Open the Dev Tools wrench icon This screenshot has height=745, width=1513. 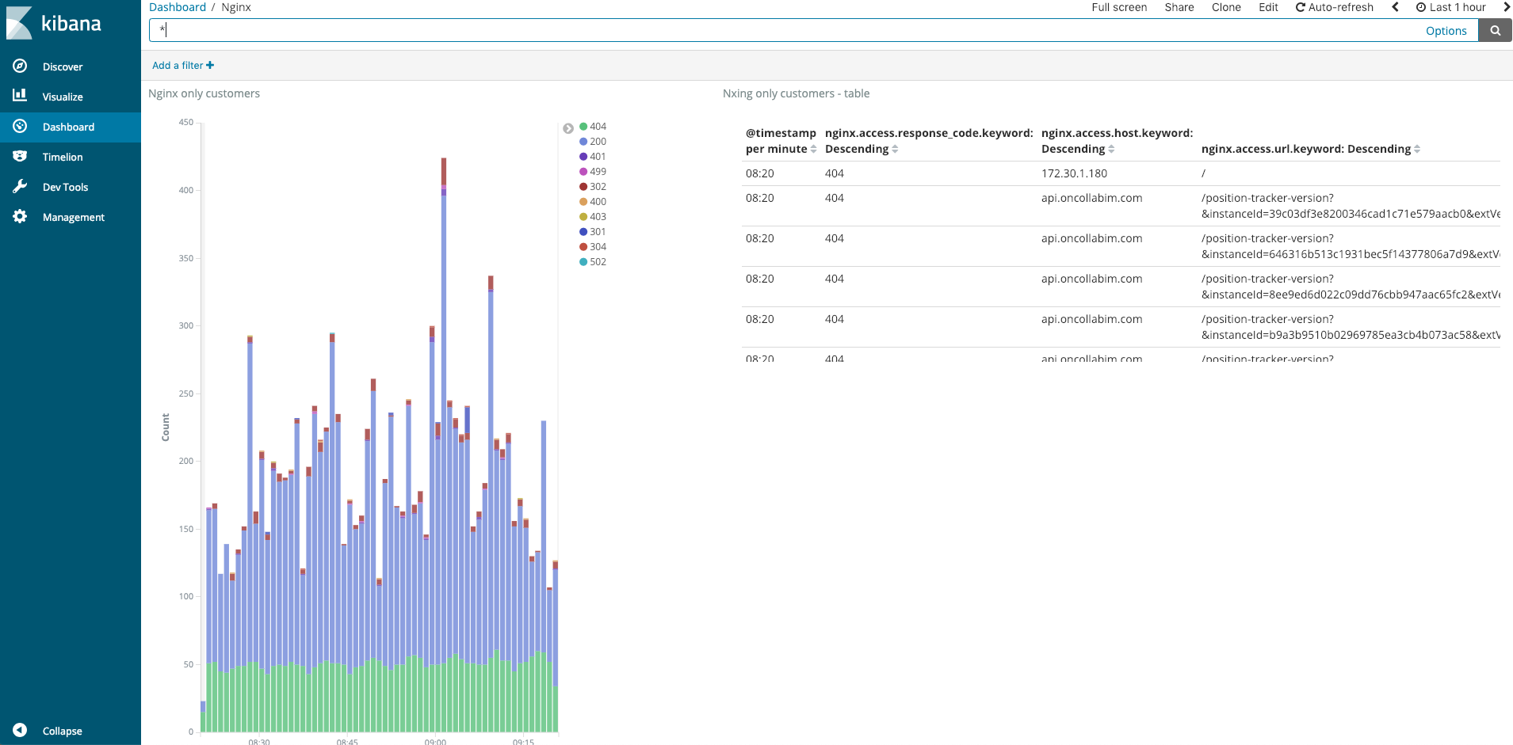click(20, 187)
